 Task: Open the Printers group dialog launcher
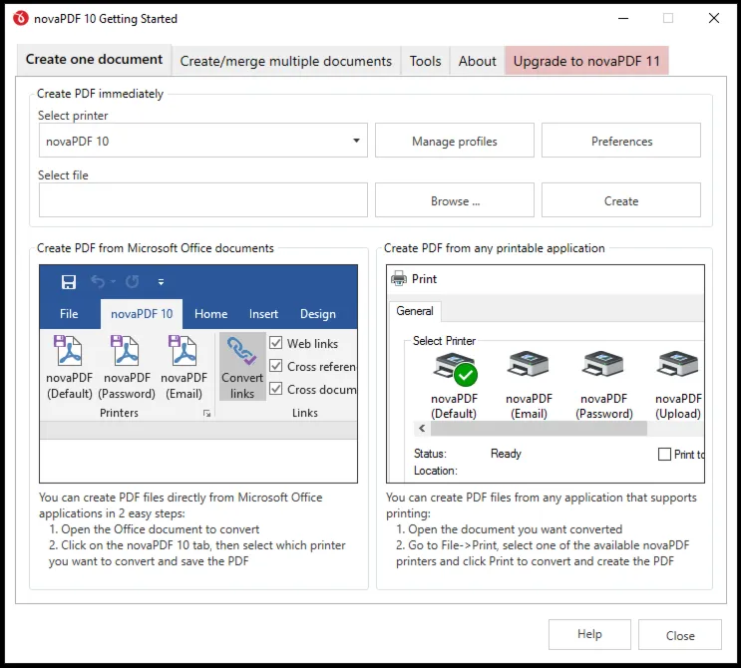(207, 414)
